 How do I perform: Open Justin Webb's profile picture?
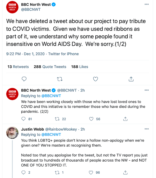click(x=12, y=133)
